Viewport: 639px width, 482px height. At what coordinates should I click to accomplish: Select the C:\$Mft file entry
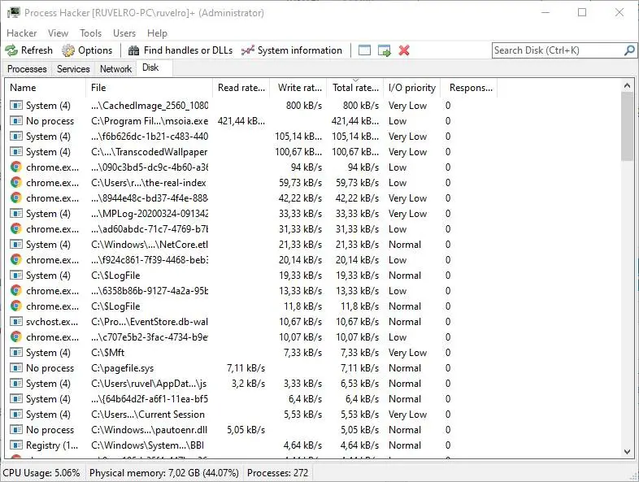(x=108, y=353)
